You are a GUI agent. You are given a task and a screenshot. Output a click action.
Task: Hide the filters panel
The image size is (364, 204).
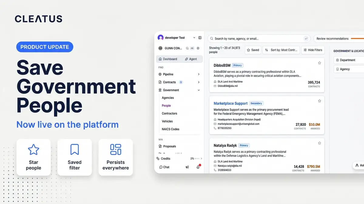pyautogui.click(x=313, y=50)
